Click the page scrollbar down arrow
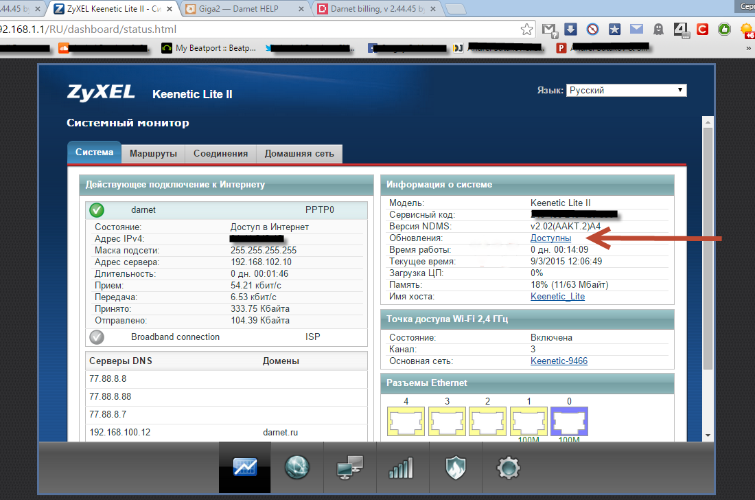The height and width of the screenshot is (500, 755). pos(708,435)
